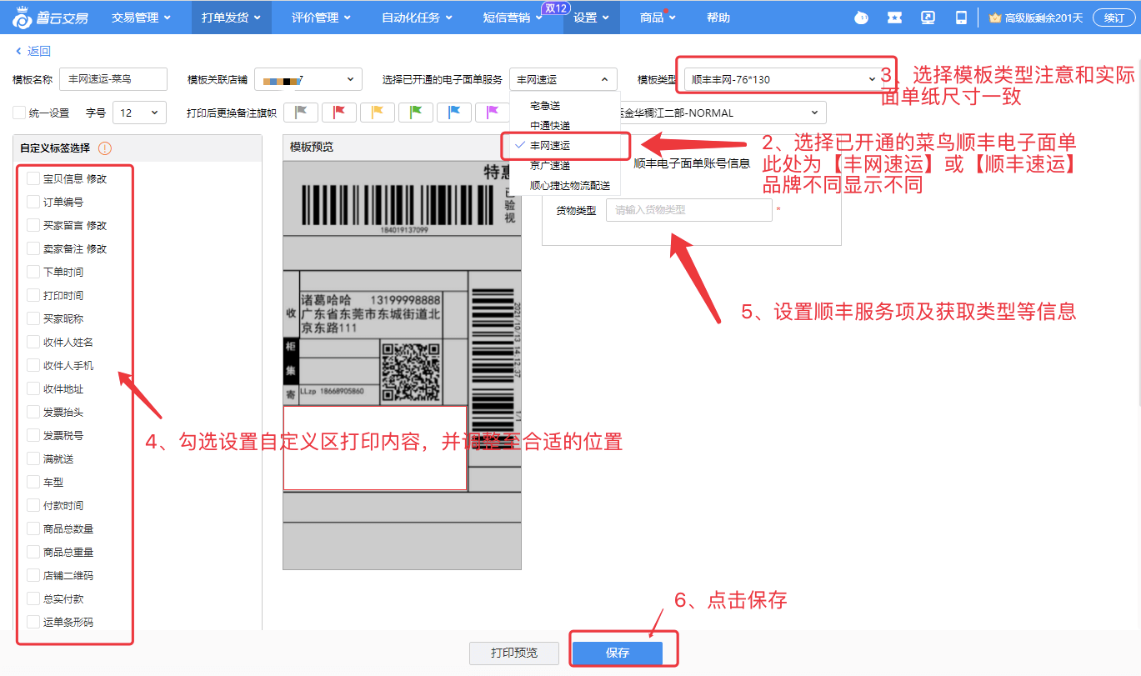Check the 下单时间 label option
Viewport: 1141px width, 676px height.
(33, 272)
